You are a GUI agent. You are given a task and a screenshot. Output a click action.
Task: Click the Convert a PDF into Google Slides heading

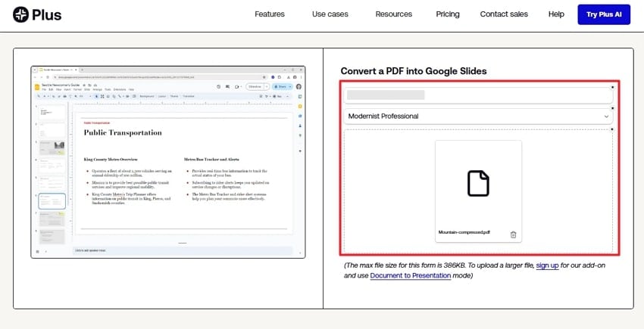(414, 71)
